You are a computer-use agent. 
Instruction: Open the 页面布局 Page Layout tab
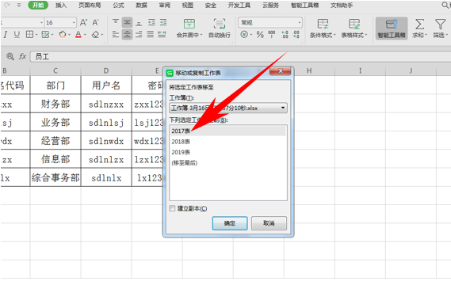click(x=90, y=6)
